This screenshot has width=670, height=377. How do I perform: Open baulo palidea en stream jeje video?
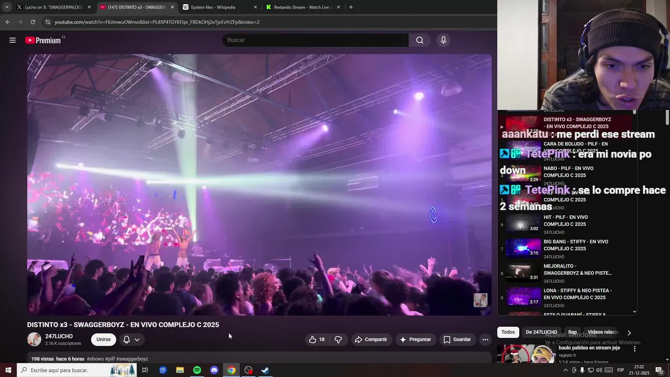pos(589,348)
